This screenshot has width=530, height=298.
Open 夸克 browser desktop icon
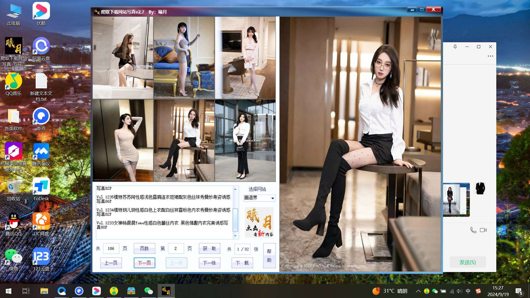click(x=41, y=119)
